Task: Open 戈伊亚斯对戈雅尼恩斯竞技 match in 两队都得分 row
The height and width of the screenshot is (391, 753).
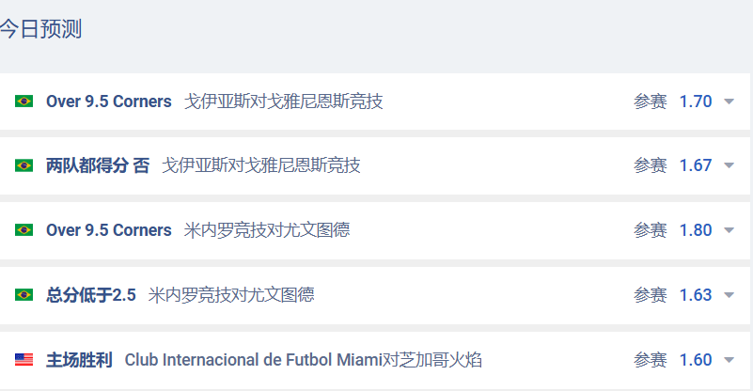Action: 261,165
